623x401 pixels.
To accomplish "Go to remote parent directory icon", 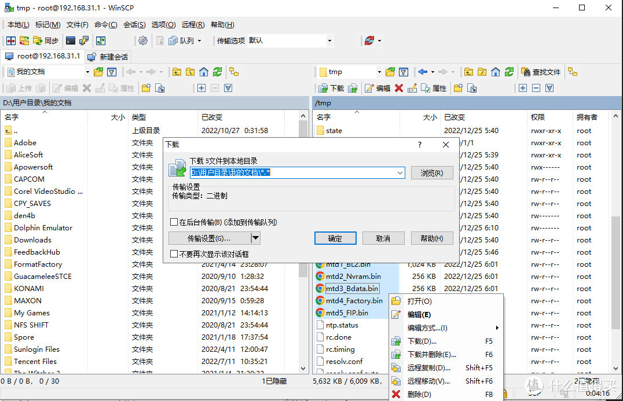I will (468, 72).
